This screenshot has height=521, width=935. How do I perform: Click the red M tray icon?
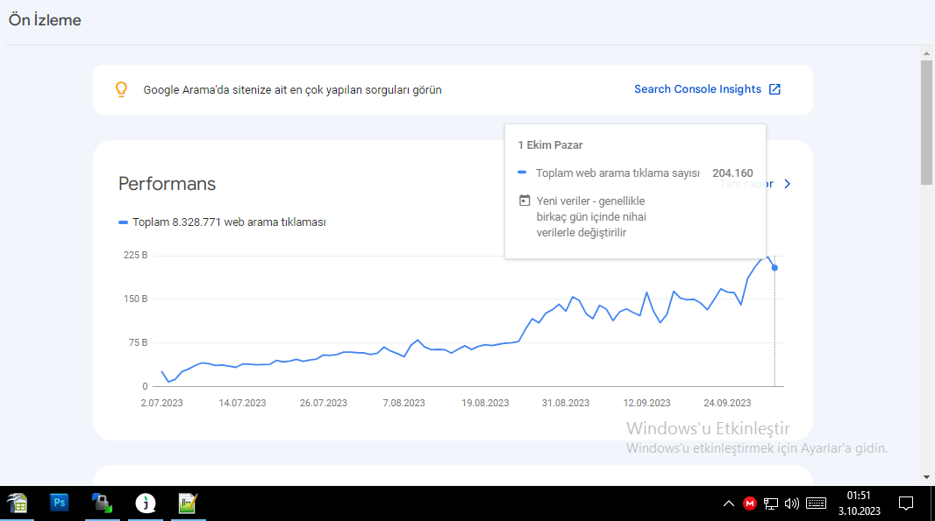[x=750, y=503]
